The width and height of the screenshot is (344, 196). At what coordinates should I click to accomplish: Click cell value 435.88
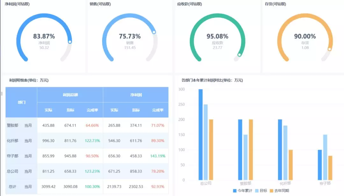[x=48, y=125]
